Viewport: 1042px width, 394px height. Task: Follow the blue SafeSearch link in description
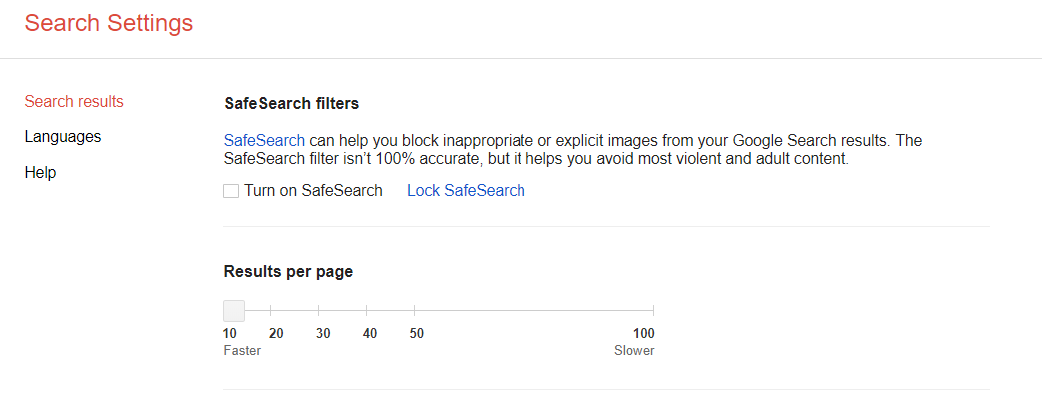point(264,140)
